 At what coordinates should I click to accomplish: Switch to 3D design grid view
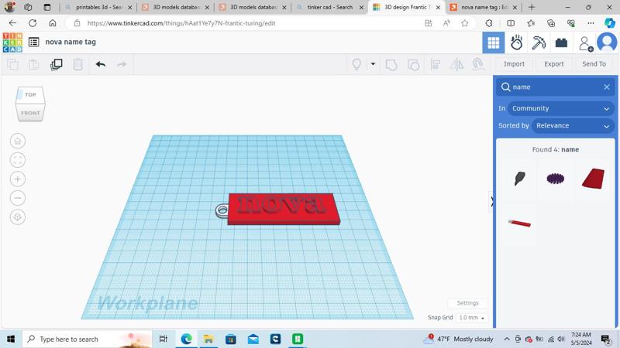[x=493, y=43]
